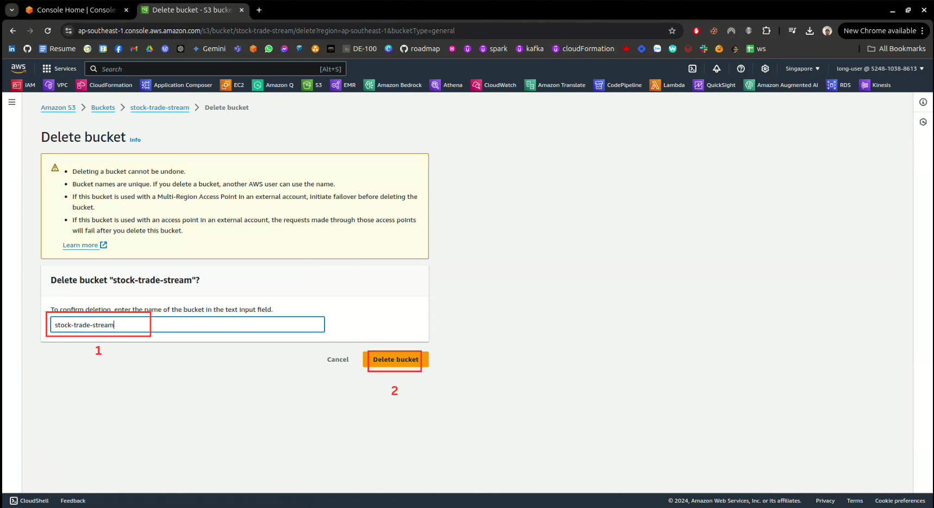The width and height of the screenshot is (934, 508).
Task: Open the notifications bell icon
Action: tap(717, 69)
